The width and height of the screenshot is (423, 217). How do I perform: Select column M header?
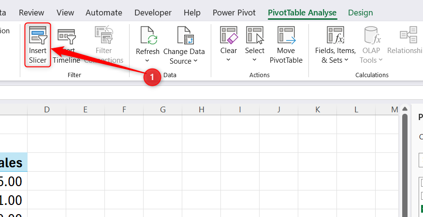pos(387,109)
